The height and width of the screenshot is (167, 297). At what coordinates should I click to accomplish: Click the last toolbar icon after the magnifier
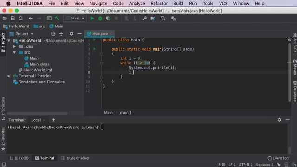click(x=173, y=19)
